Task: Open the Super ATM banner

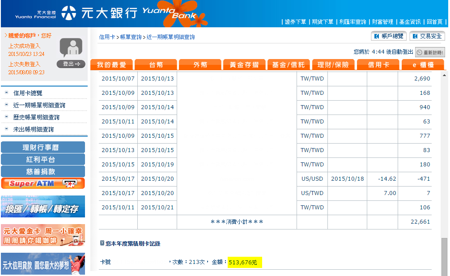Action: pyautogui.click(x=43, y=183)
